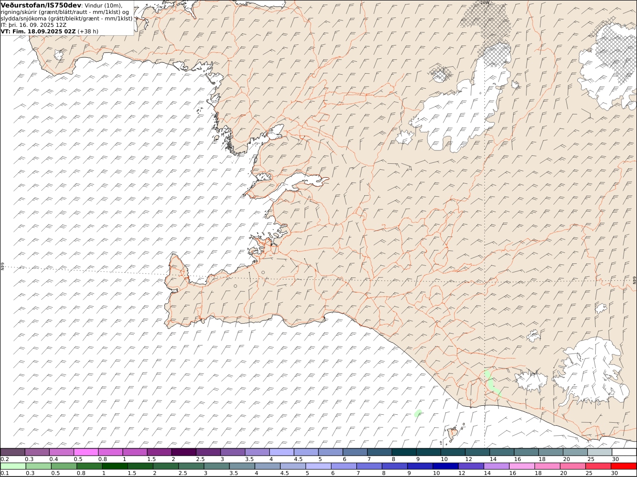Image resolution: width=637 pixels, height=477 pixels.
Task: Click the slydda/snjókoma legend description line
Action: click(x=67, y=18)
